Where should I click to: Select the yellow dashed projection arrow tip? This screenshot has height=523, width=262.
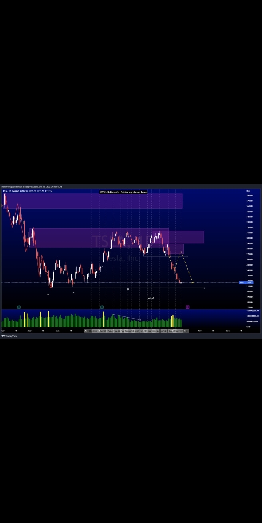click(193, 282)
